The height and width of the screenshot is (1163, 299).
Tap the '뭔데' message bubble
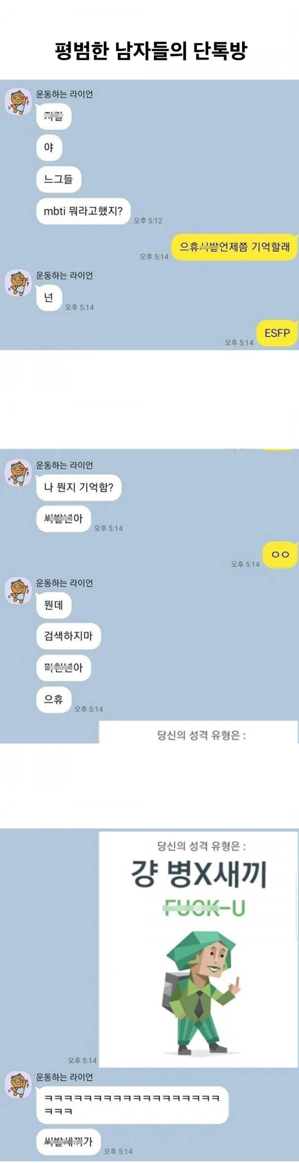(x=54, y=605)
